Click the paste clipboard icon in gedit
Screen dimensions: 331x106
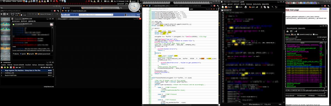(x=268, y=7)
